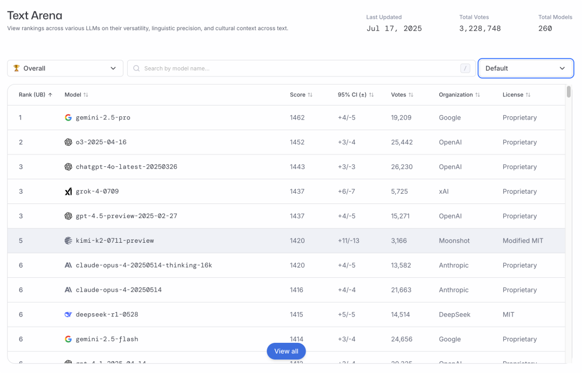Sort by 95% CI column header
The width and height of the screenshot is (582, 373).
point(356,95)
